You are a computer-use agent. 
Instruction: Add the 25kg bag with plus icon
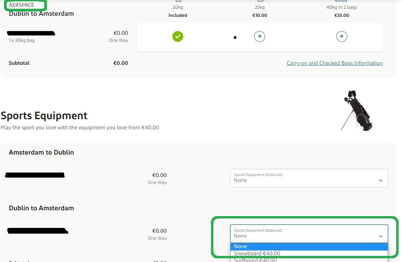(260, 36)
